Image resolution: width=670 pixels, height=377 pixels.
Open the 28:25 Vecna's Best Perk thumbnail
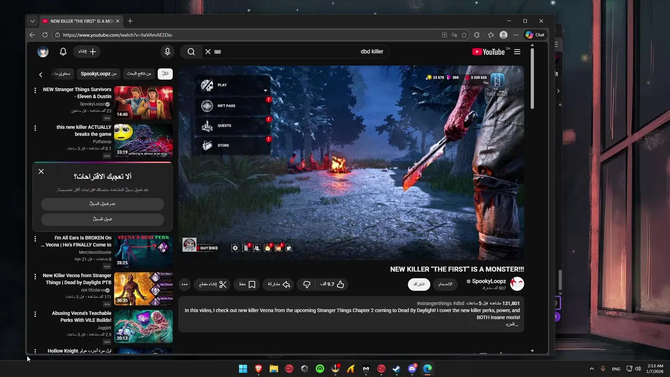[x=143, y=251]
